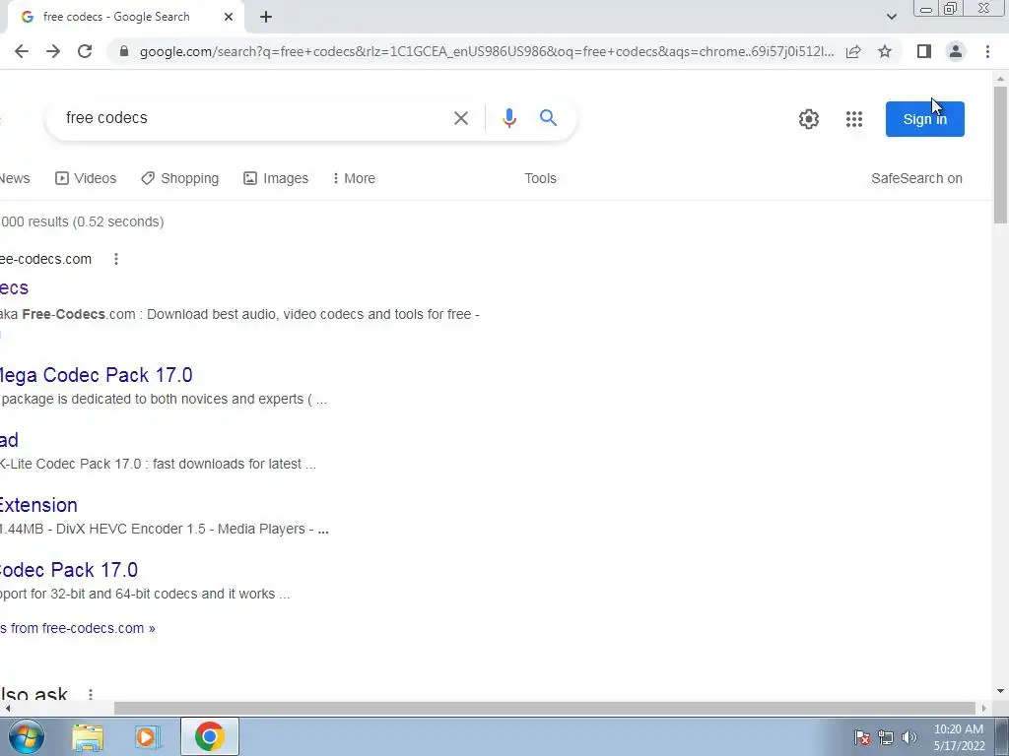Open search Tools options
Screen dimensions: 1009x756
pos(541,178)
